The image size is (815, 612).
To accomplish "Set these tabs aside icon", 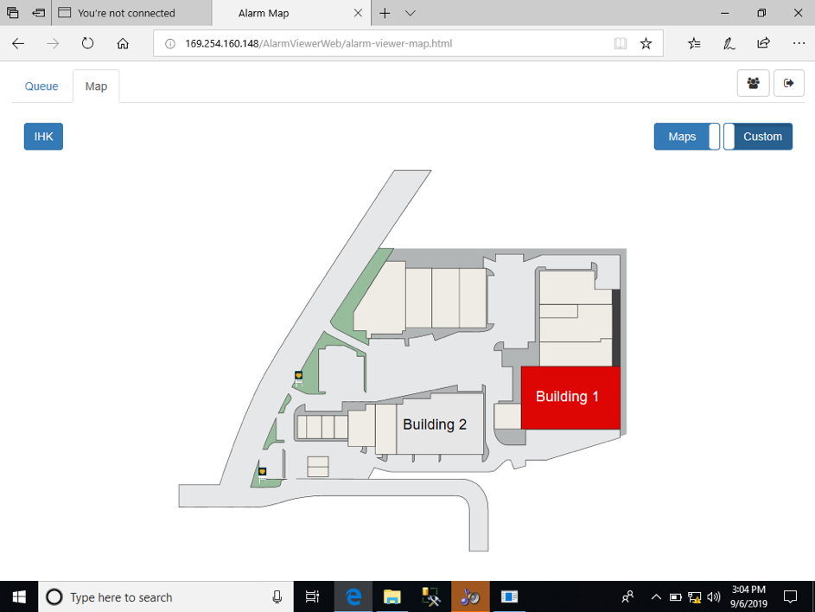I will pyautogui.click(x=39, y=13).
